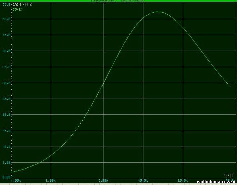Click the 35.0 gain axis value
Image resolution: width=237 pixels, height=185 pixels.
pyautogui.click(x=7, y=67)
